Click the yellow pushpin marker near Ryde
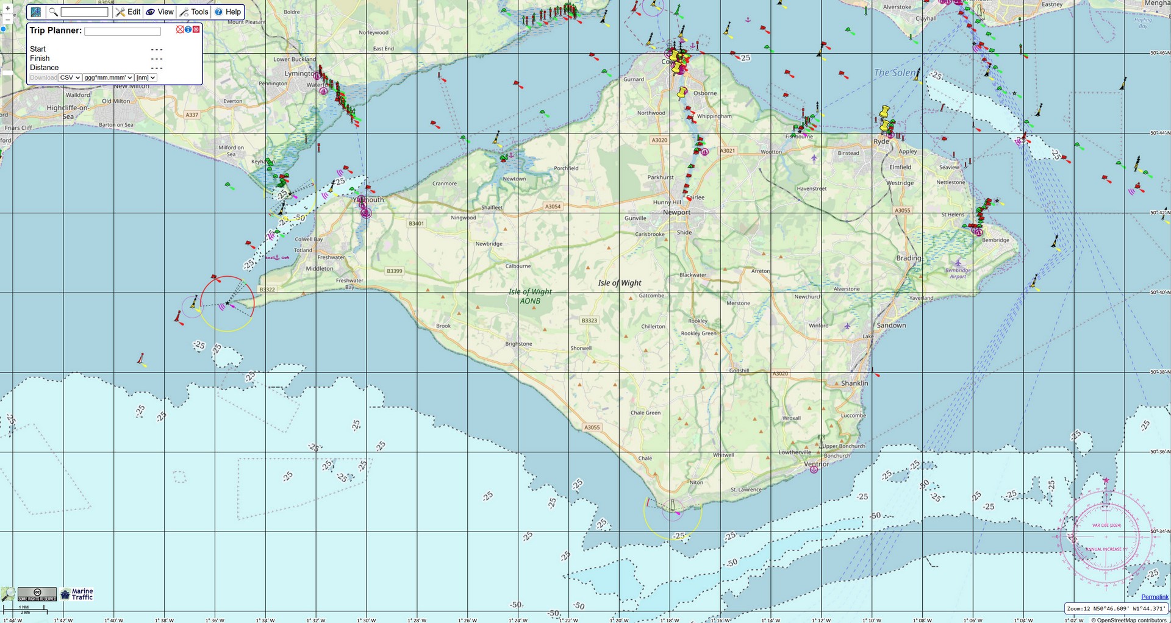The width and height of the screenshot is (1171, 623). tap(884, 113)
